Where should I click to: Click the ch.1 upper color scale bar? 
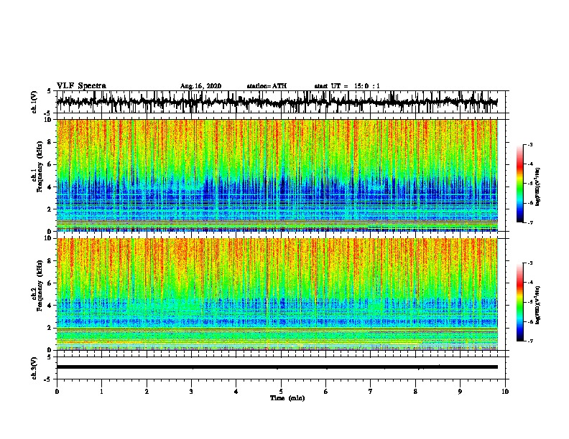tap(519, 184)
